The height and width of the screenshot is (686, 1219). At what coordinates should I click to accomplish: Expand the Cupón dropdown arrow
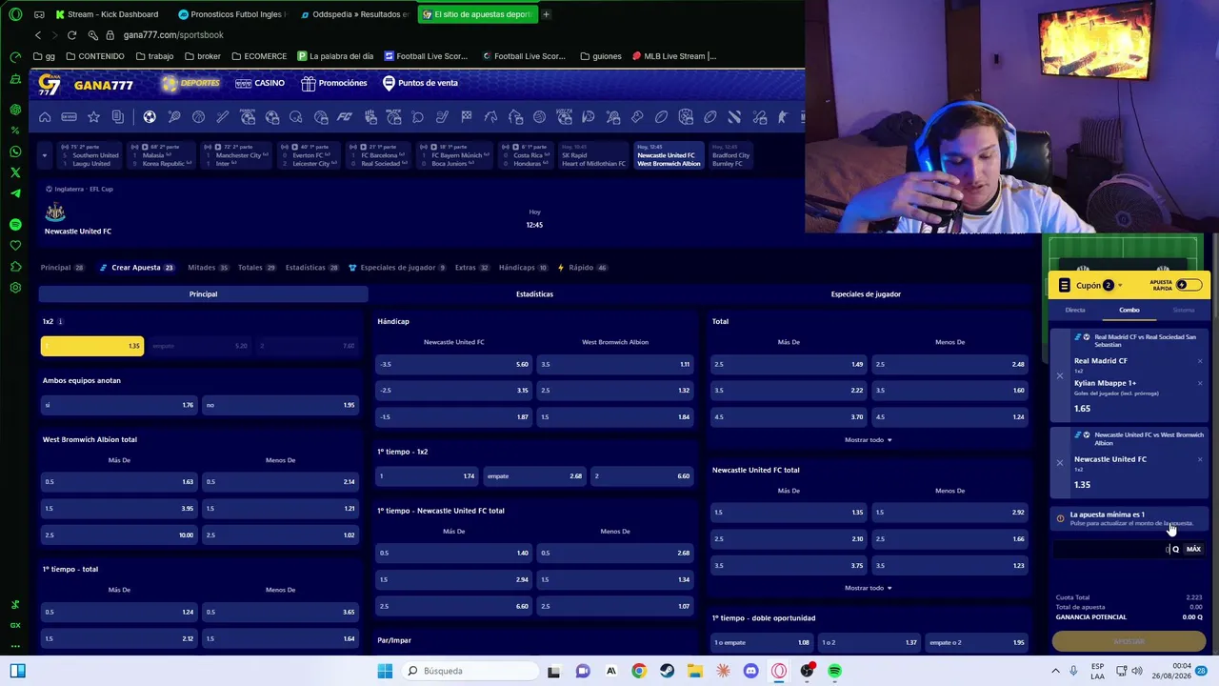point(1120,285)
